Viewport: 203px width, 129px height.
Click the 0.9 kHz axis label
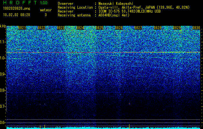[x=2, y=74]
